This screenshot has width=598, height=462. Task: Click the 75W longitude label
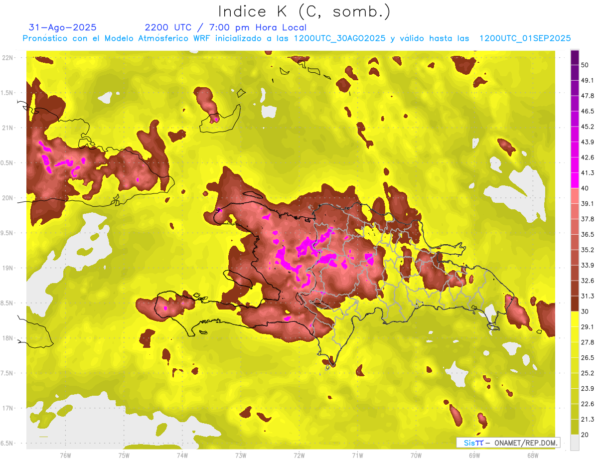click(x=124, y=456)
